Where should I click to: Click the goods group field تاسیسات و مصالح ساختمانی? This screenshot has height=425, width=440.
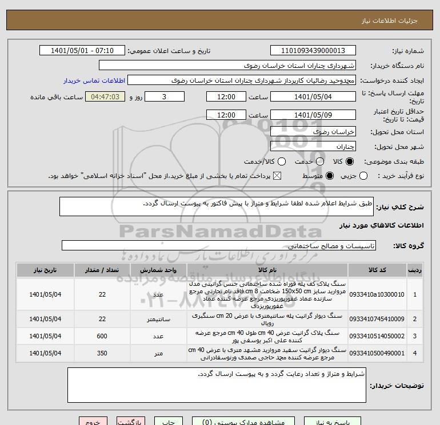219,245
